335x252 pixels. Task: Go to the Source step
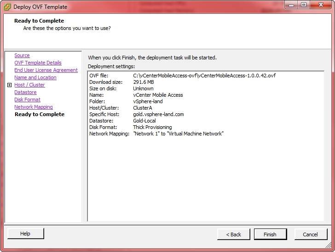(x=22, y=55)
